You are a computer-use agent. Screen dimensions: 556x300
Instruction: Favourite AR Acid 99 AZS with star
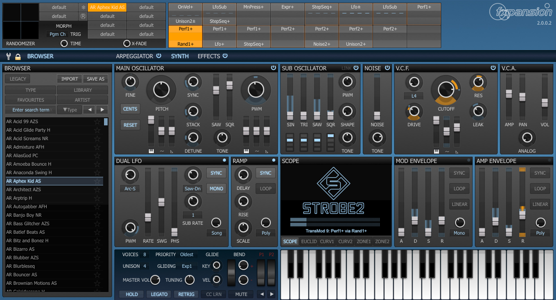(x=97, y=122)
